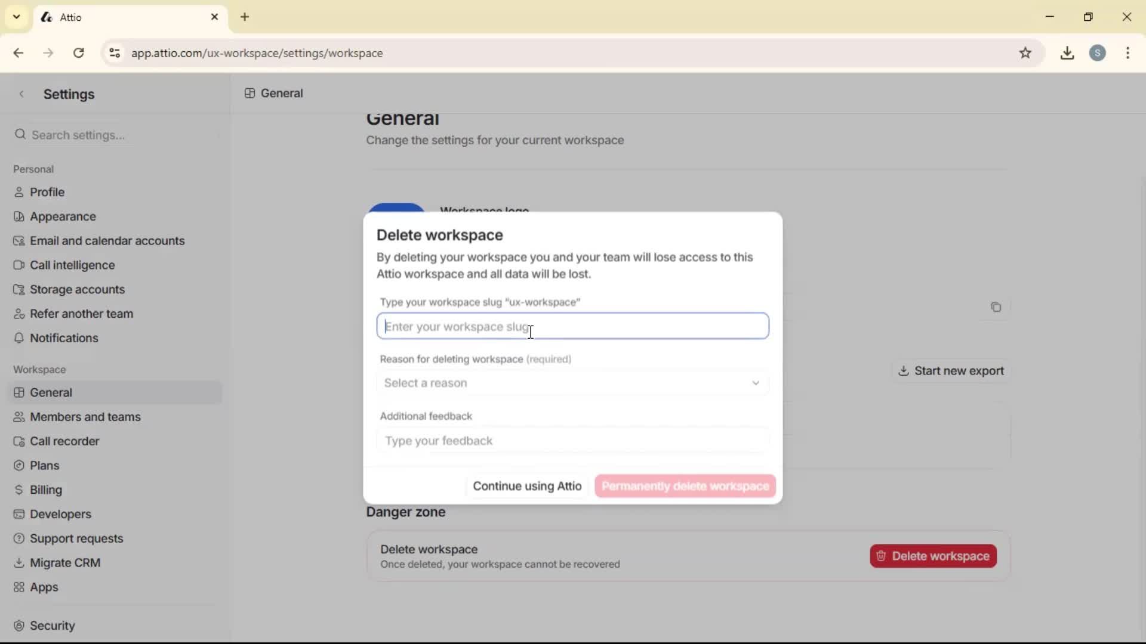Image resolution: width=1146 pixels, height=644 pixels.
Task: Open Storage accounts settings
Action: [77, 289]
